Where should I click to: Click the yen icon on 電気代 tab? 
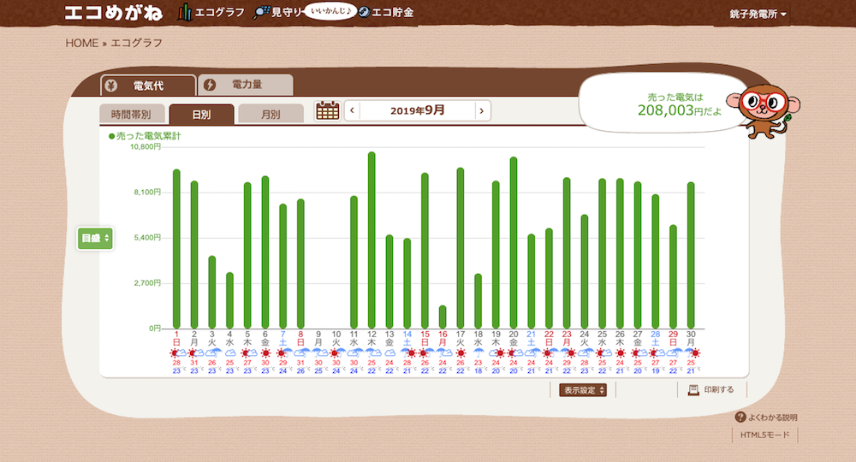pyautogui.click(x=111, y=86)
